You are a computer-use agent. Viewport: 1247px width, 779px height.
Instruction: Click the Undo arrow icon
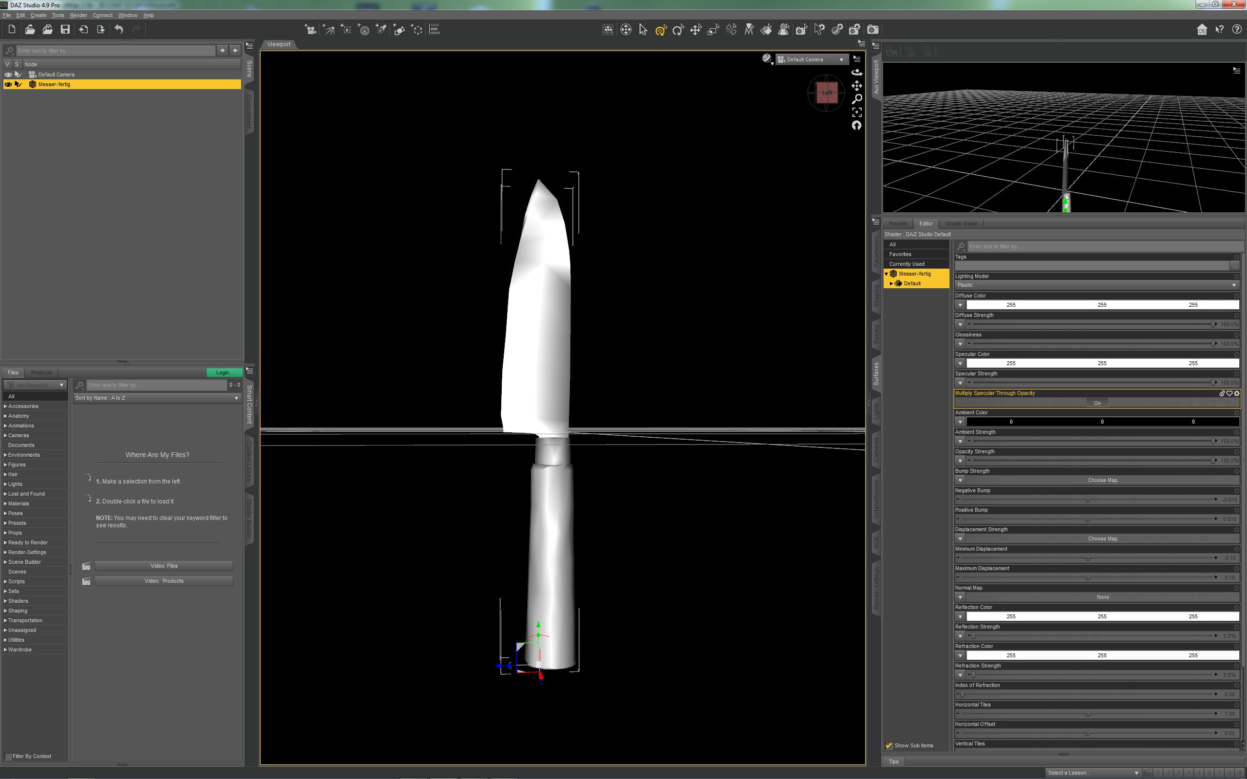click(x=119, y=29)
